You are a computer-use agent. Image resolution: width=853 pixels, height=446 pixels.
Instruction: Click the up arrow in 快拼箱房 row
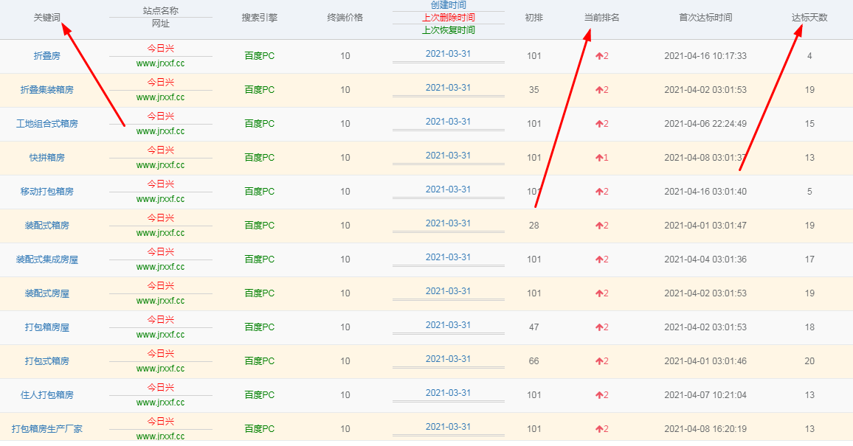(599, 158)
